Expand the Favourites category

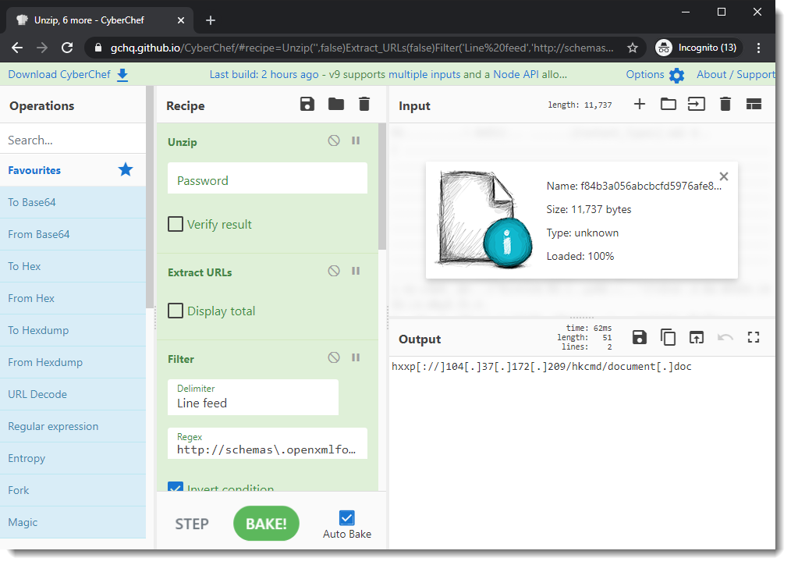tap(73, 170)
